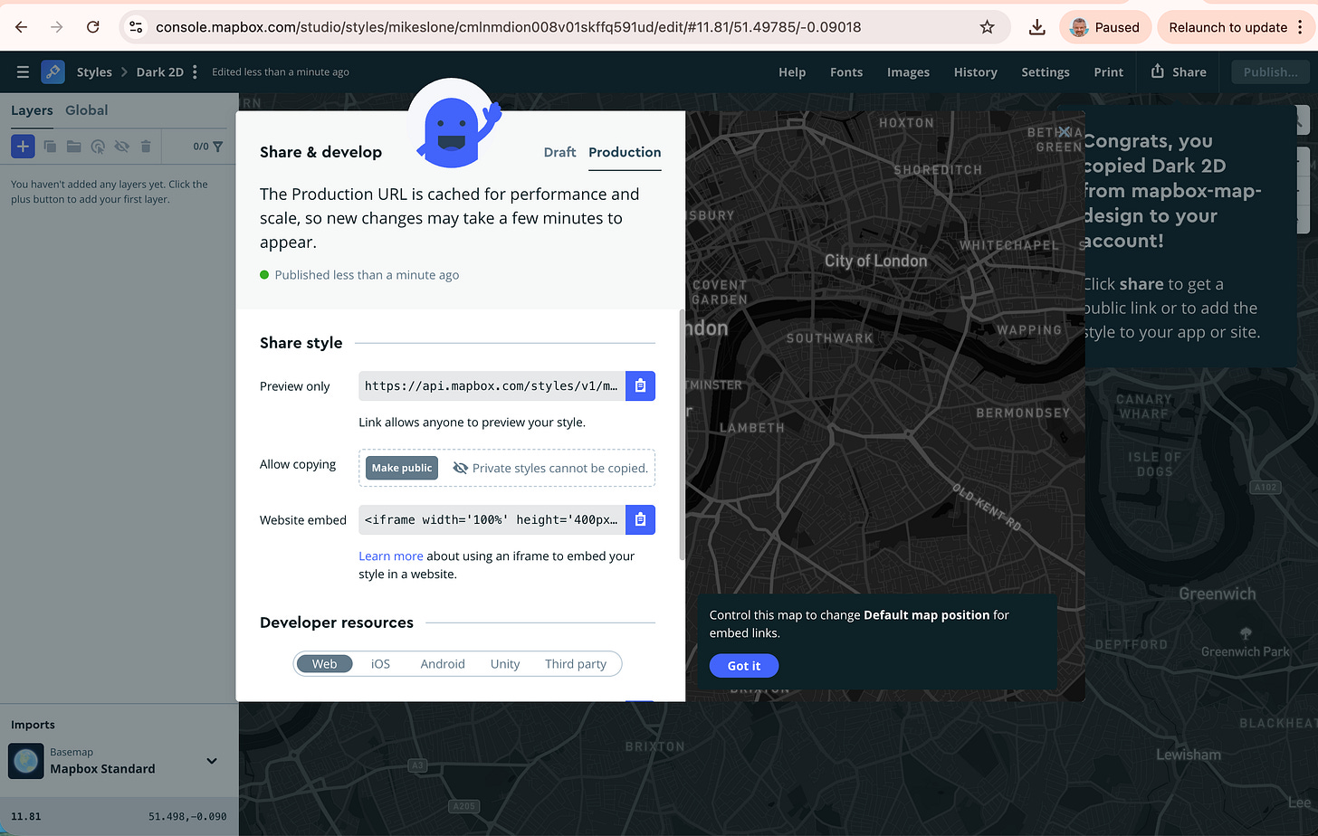Reload the page with the refresh icon
Viewport: 1318px width, 836px height.
click(x=92, y=27)
